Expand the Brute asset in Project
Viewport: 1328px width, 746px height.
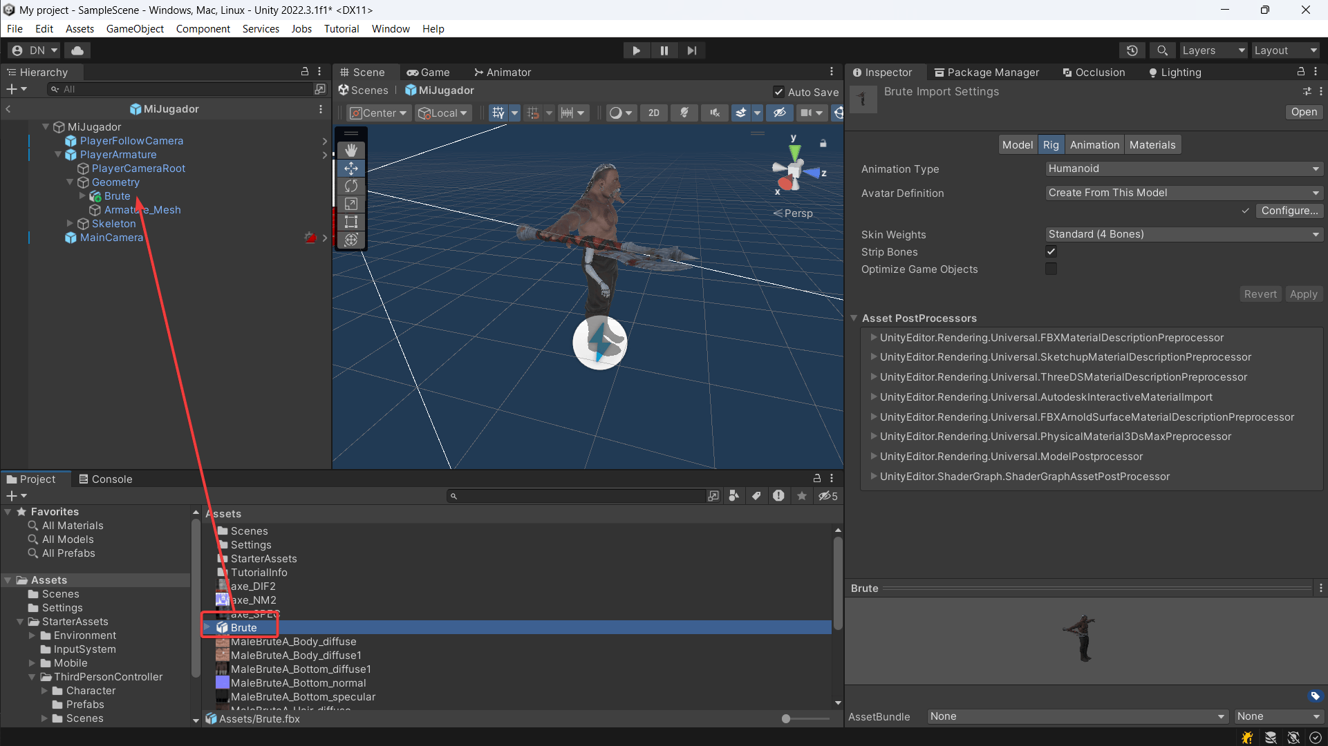pos(207,627)
